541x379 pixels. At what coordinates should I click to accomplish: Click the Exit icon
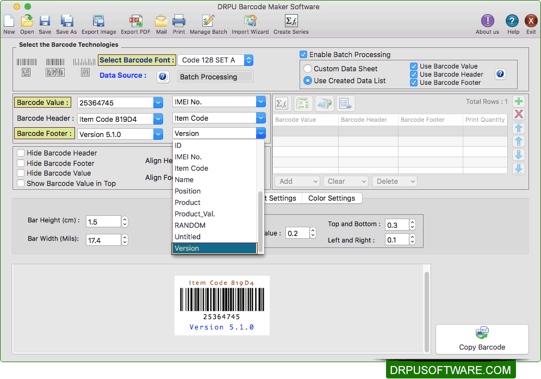531,21
